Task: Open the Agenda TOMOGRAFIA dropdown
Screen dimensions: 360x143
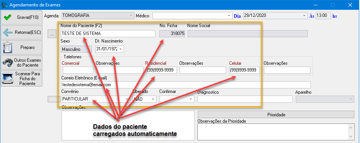Action: [131, 16]
